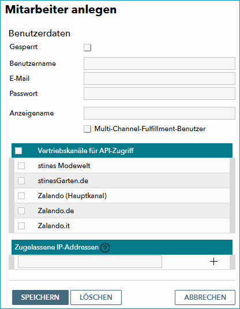Click the 'Gesperrt' label

coord(24,47)
